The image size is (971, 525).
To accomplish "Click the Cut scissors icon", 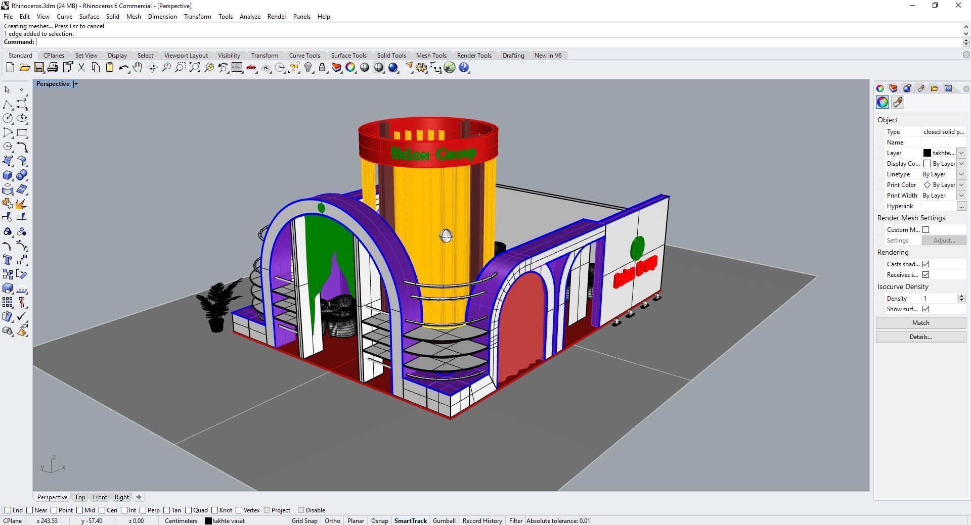I will (x=81, y=67).
